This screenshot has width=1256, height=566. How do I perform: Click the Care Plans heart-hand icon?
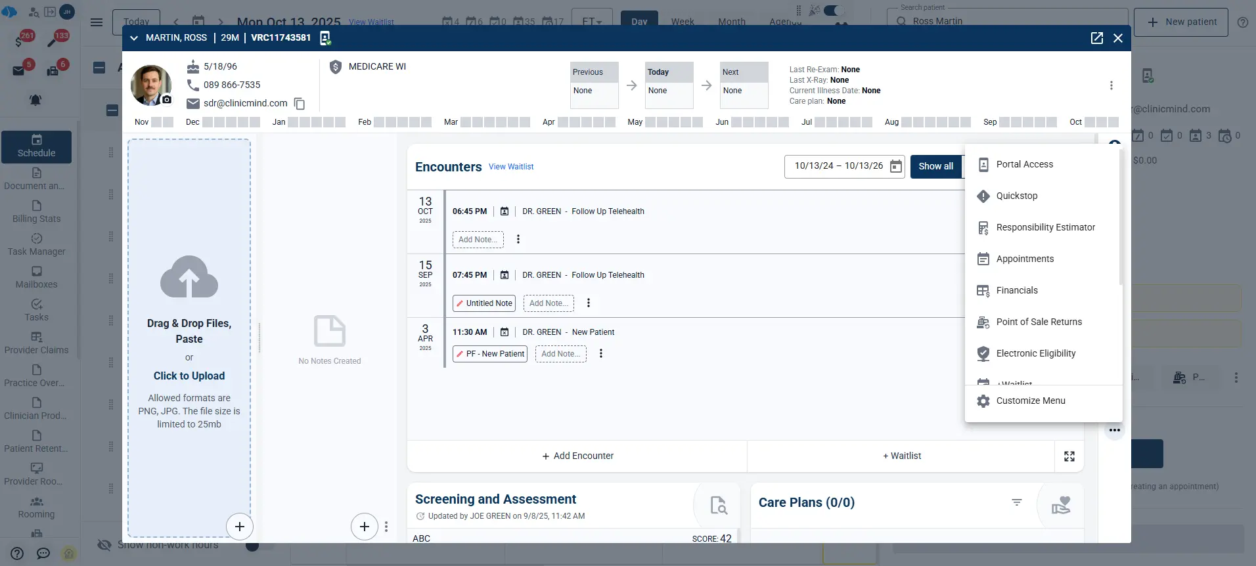pos(1060,504)
